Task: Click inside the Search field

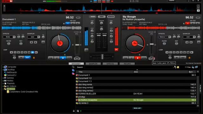Action: pos(129,67)
